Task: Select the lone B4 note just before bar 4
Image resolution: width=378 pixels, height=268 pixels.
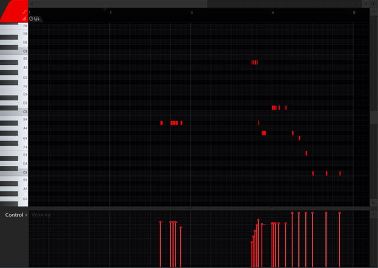Action: [x=259, y=123]
